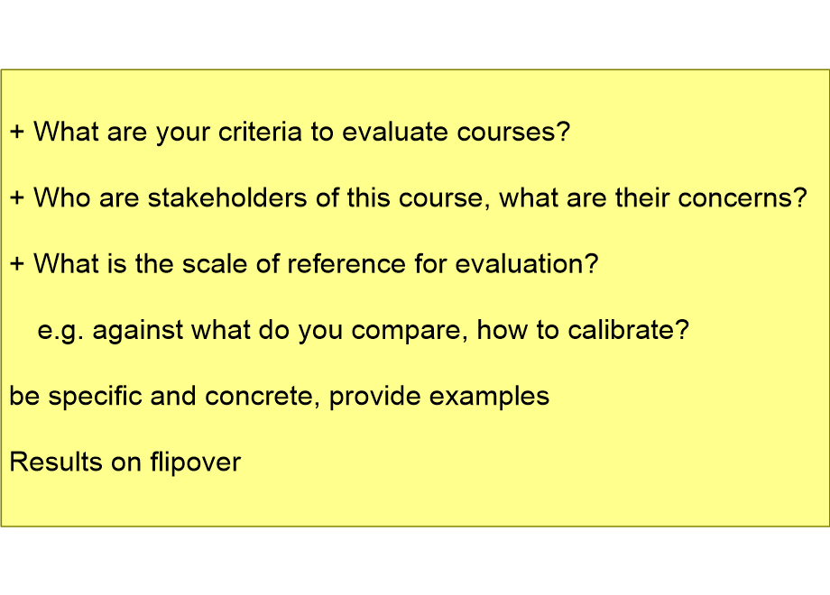
Task: Click "e.g." at the start of the indented line
Action: pyautogui.click(x=60, y=331)
